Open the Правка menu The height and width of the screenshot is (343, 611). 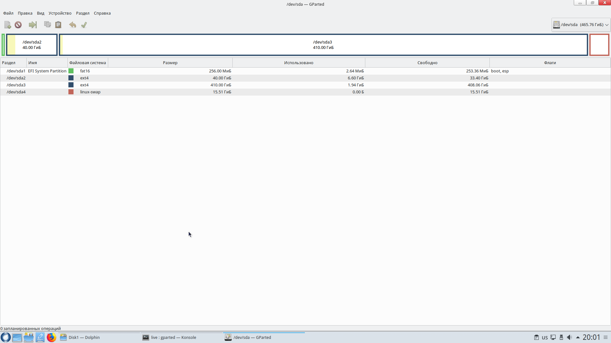tap(25, 13)
